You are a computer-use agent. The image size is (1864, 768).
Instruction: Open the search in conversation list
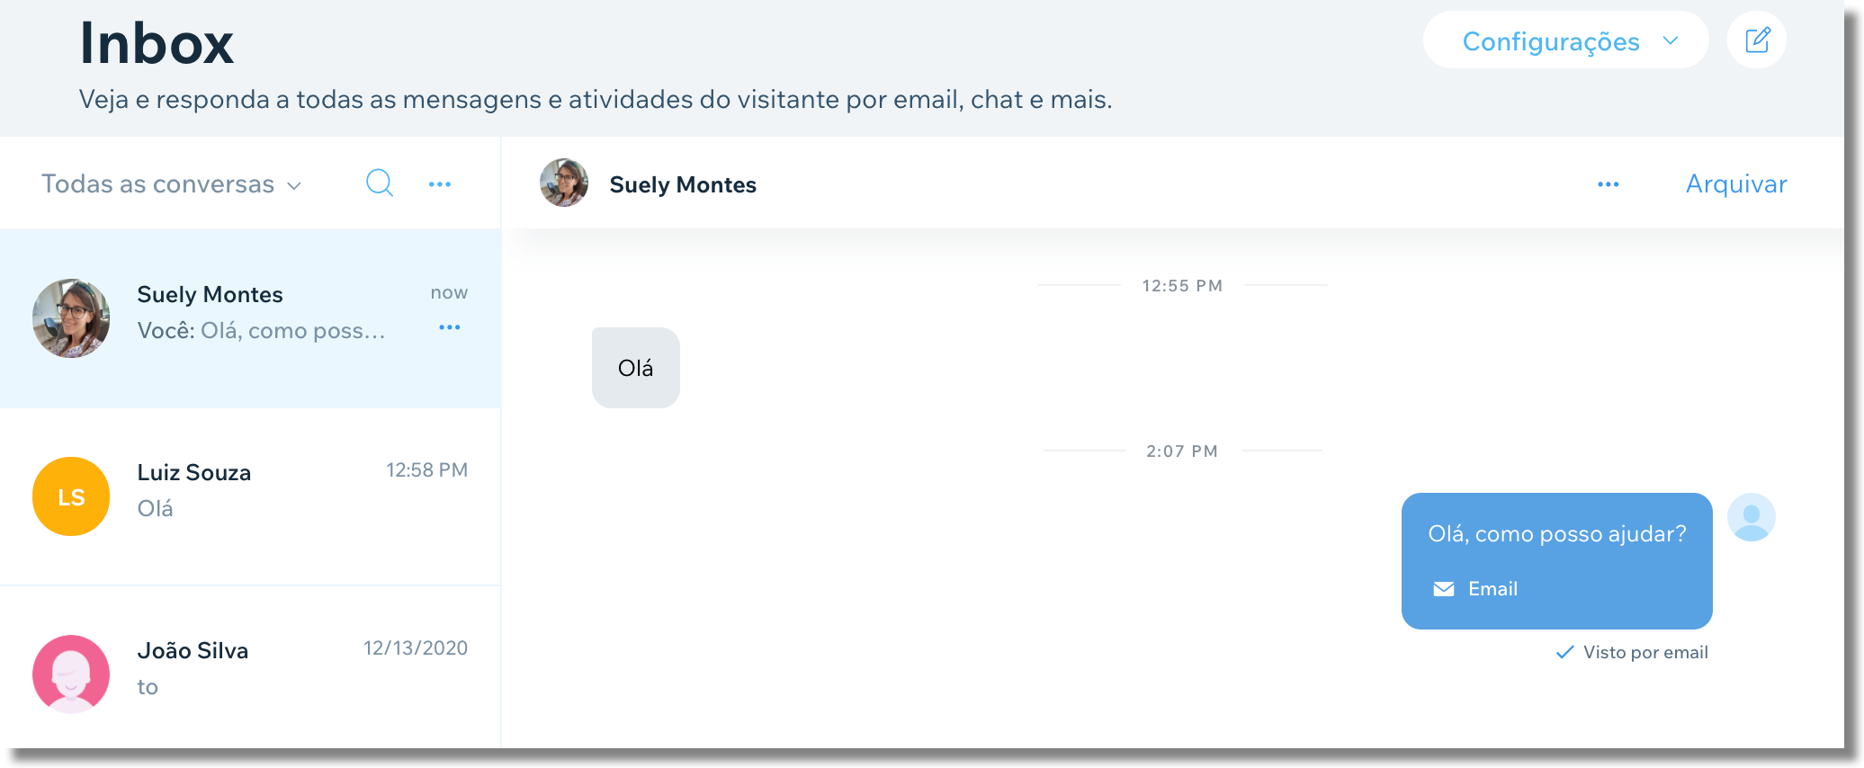pos(380,183)
